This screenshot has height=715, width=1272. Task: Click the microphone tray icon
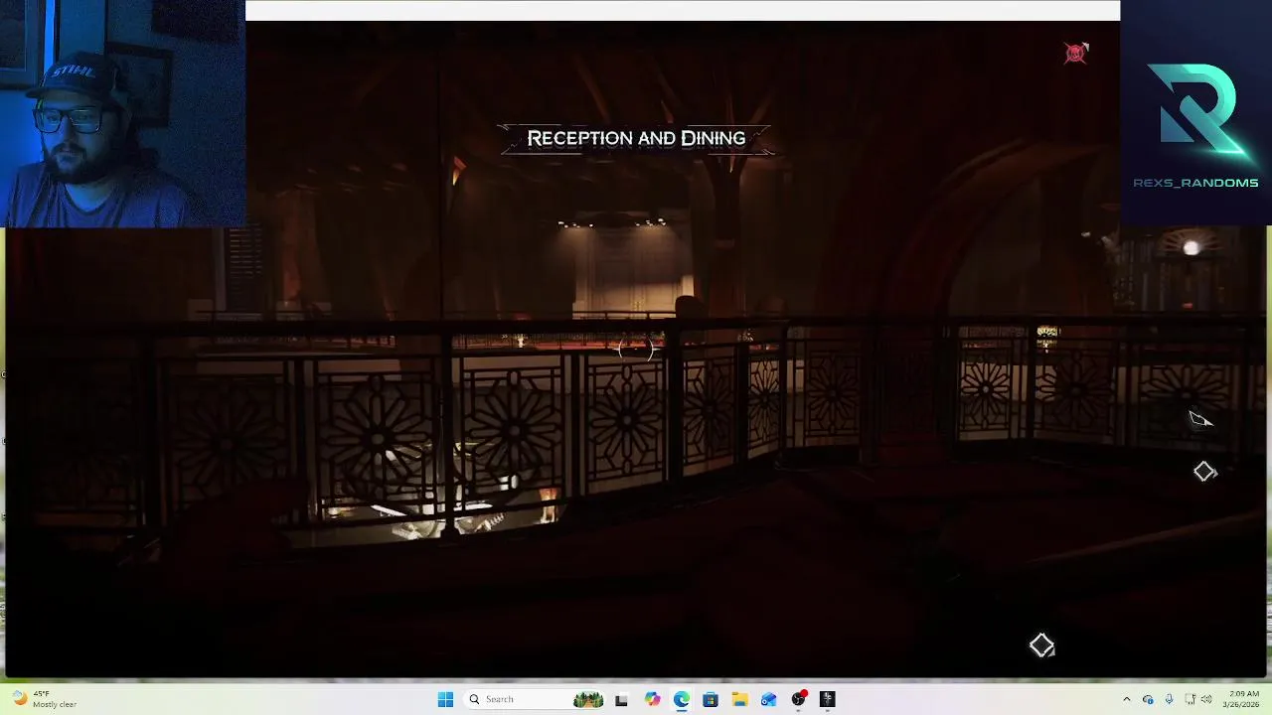point(1169,699)
